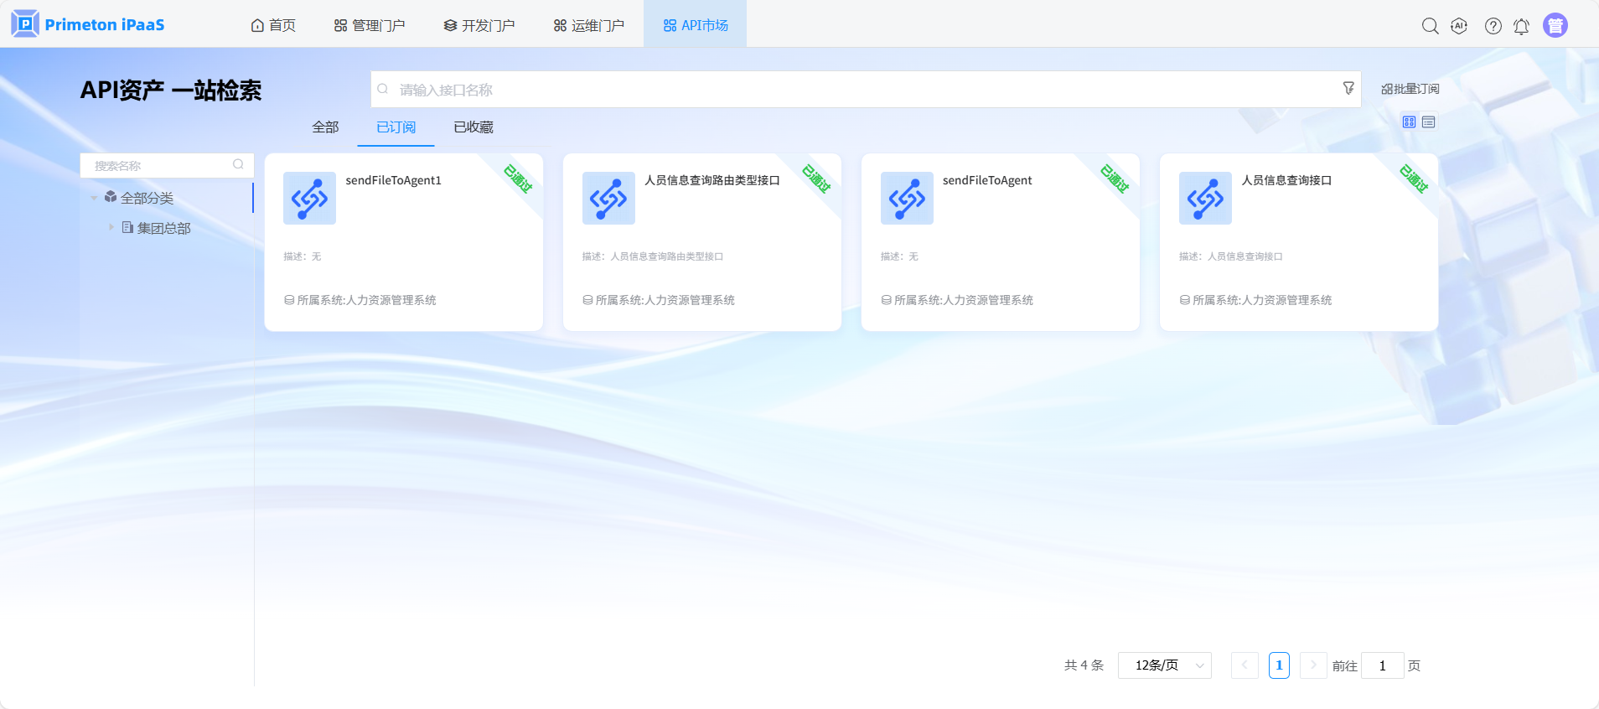Click the 批量订阅 button
The height and width of the screenshot is (709, 1599).
pos(1410,89)
